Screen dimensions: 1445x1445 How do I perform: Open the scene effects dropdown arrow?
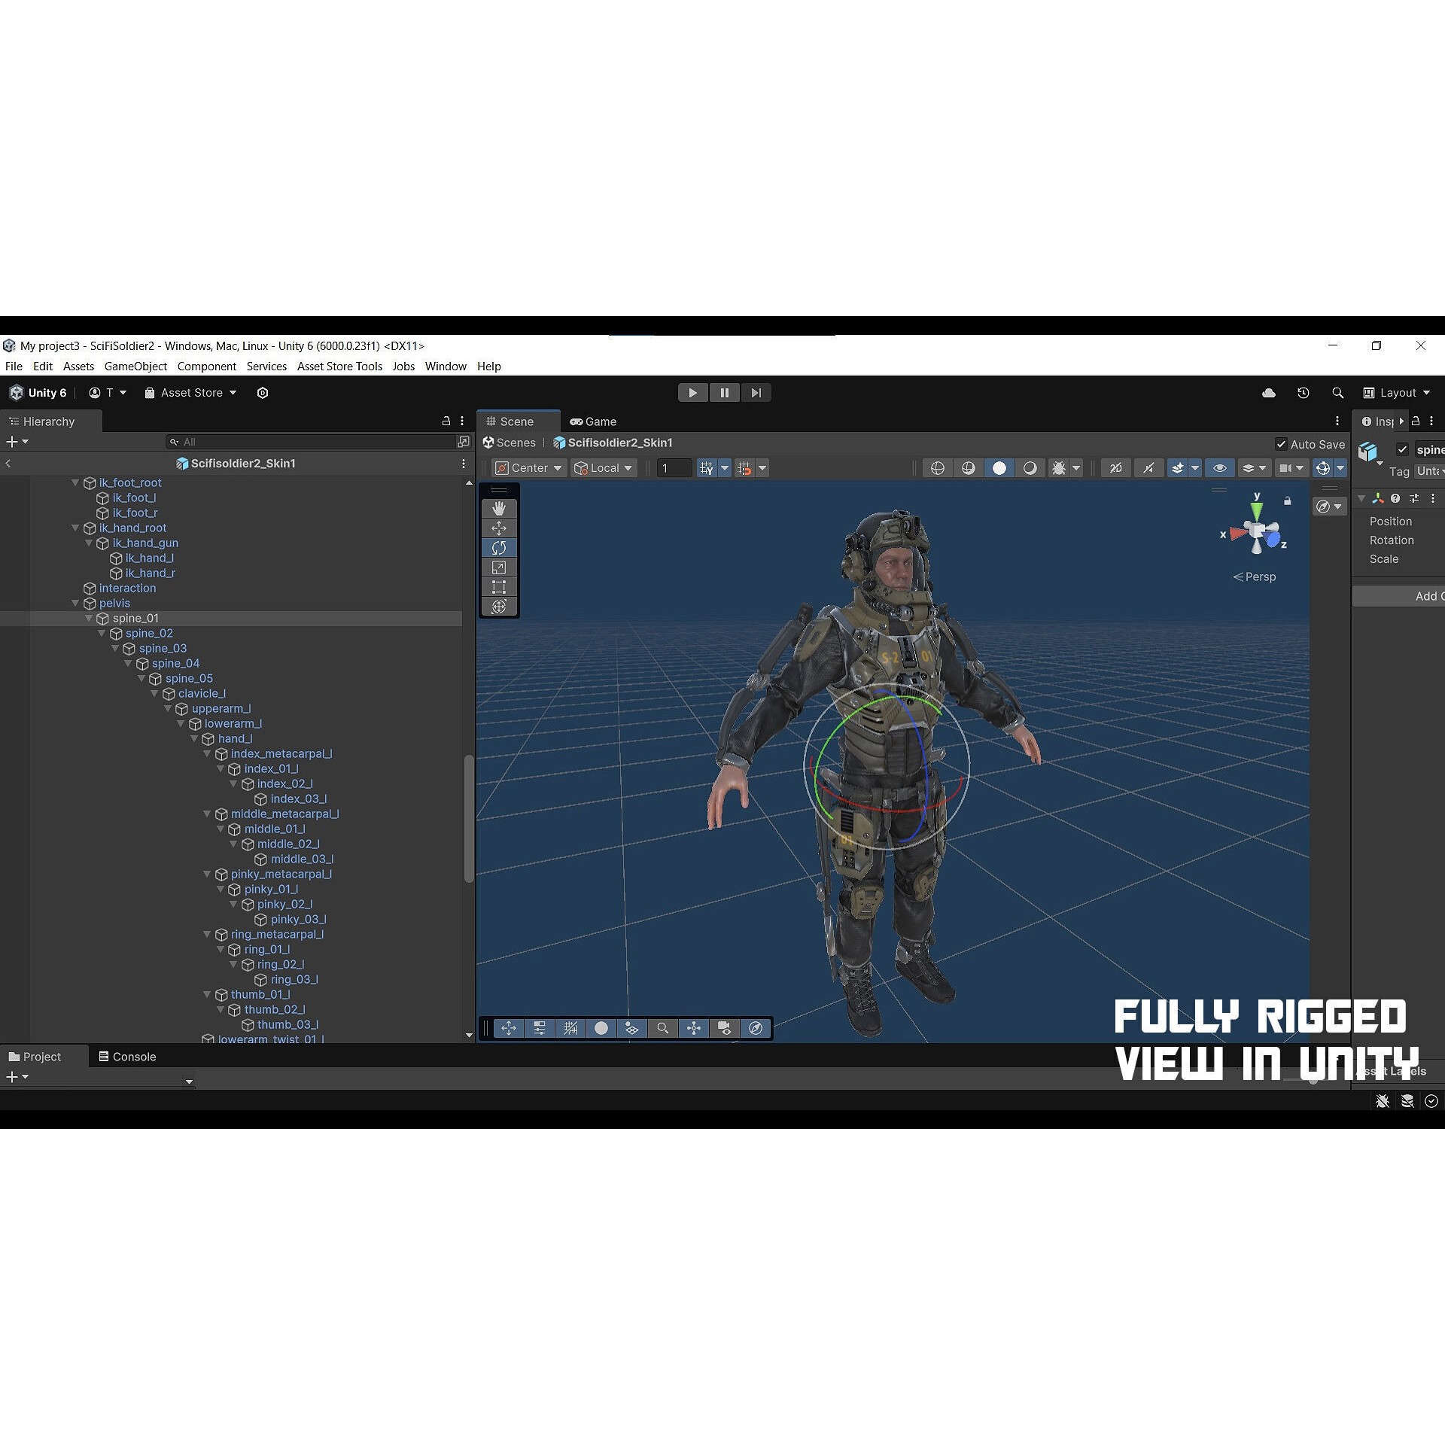tap(1194, 468)
